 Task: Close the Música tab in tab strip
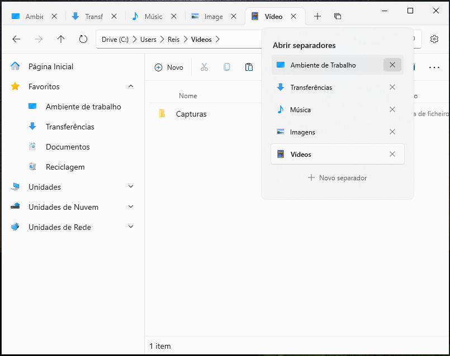tap(174, 16)
